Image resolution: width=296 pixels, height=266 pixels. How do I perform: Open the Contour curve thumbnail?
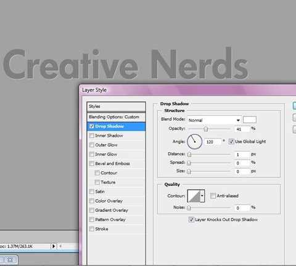point(194,196)
